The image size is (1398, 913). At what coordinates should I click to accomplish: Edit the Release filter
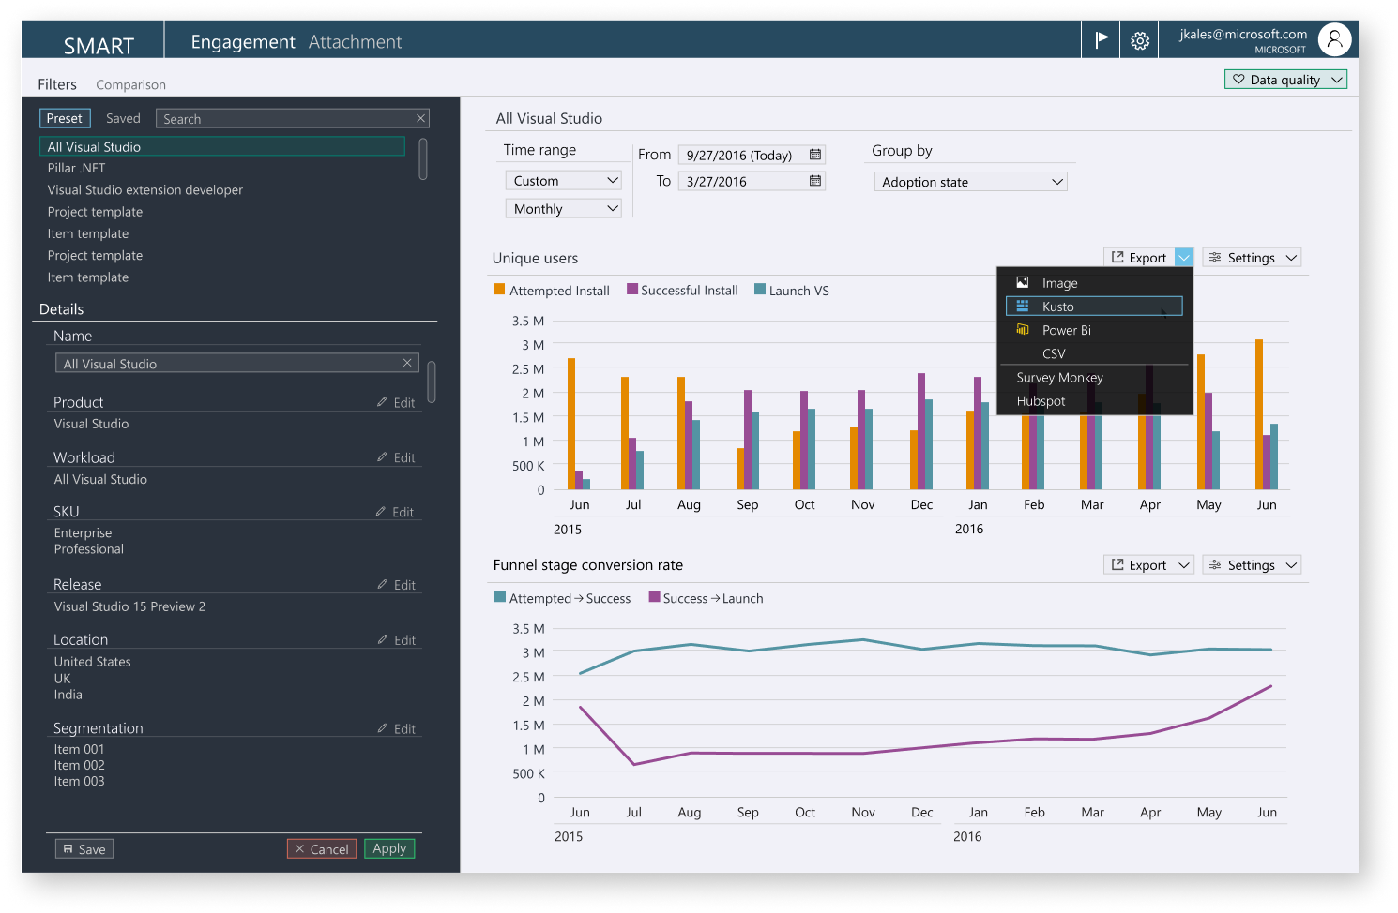[396, 585]
